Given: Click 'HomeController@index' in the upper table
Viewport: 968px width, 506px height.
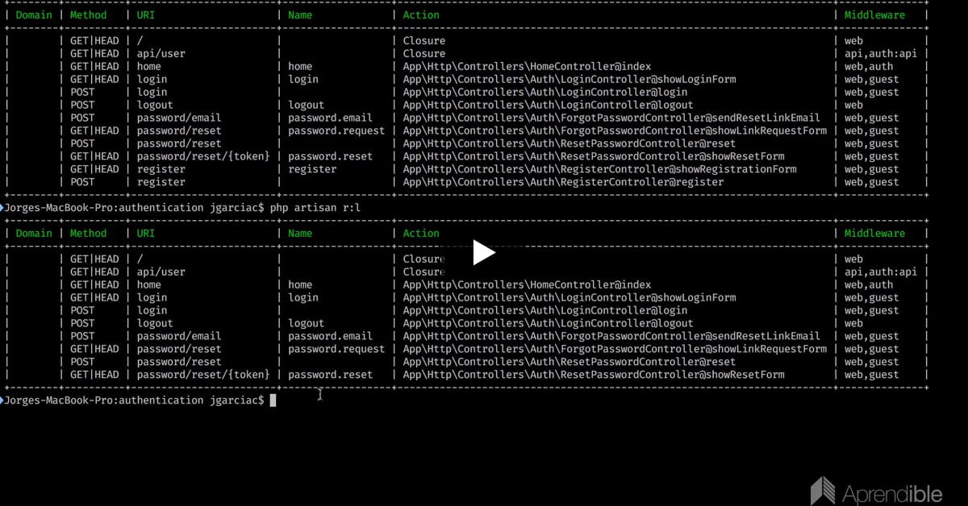Looking at the screenshot, I should 590,66.
